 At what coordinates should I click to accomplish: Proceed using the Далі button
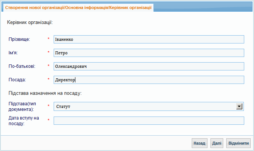pos(217,143)
